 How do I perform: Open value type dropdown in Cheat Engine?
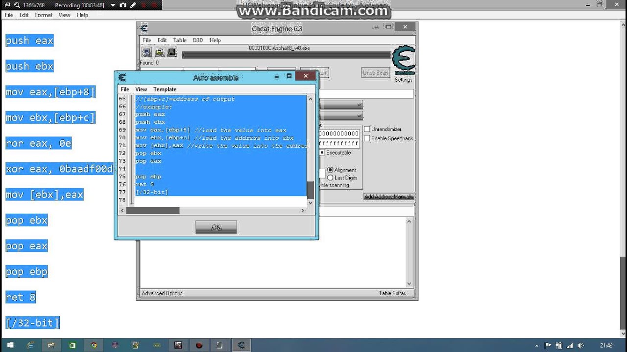pos(341,116)
